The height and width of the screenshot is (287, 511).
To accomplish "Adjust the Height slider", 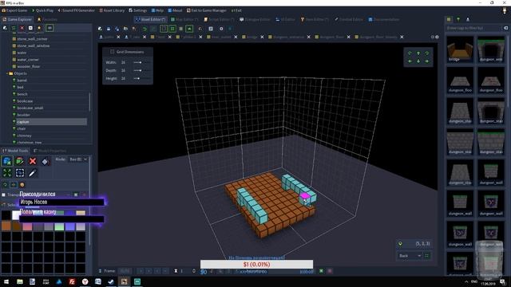I will [x=141, y=78].
